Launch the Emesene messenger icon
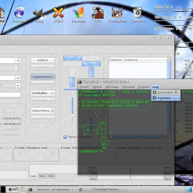The height and width of the screenshot is (193, 193). click(x=78, y=15)
